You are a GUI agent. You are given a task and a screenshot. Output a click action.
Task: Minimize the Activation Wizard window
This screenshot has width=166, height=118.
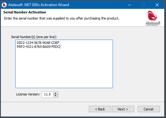click(129, 5)
